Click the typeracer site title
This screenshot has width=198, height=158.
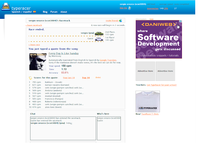click(x=21, y=8)
